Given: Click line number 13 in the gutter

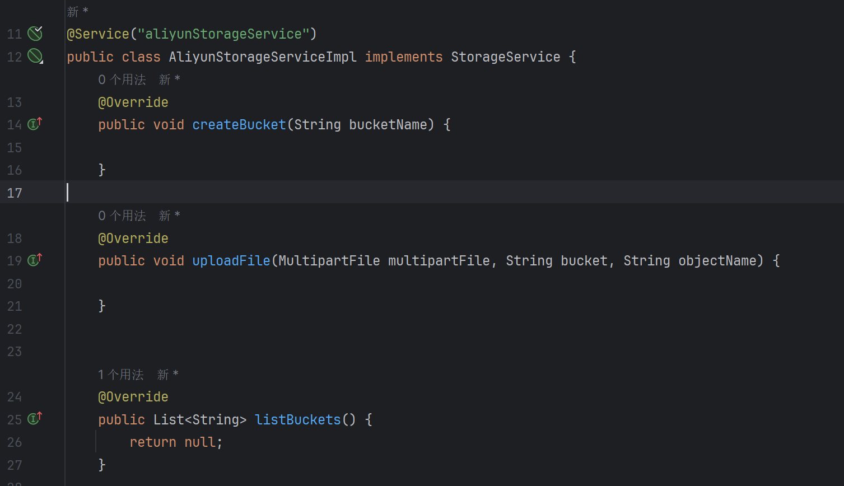Looking at the screenshot, I should click(15, 102).
